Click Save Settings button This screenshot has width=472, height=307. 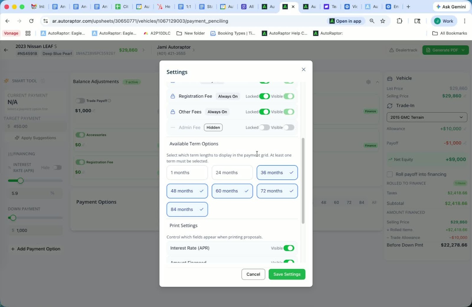[x=287, y=274]
